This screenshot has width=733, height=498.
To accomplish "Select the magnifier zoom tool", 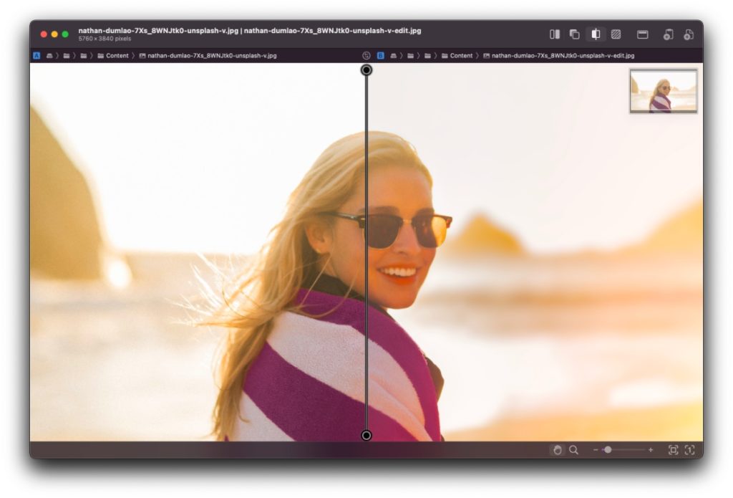I will pyautogui.click(x=573, y=450).
